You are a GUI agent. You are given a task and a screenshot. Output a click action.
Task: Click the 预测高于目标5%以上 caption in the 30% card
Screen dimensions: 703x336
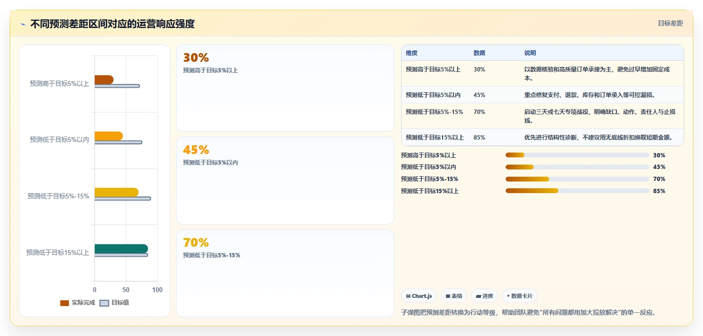210,70
